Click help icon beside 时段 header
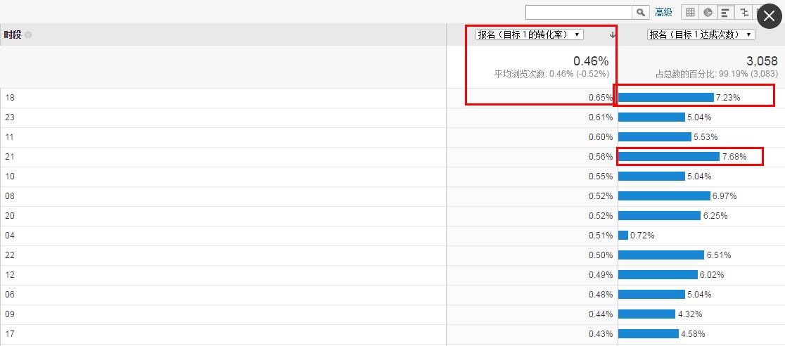Viewport: 785px width, 346px height. click(28, 35)
